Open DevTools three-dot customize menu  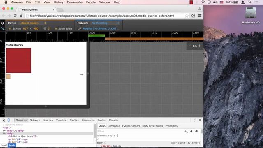(194, 120)
